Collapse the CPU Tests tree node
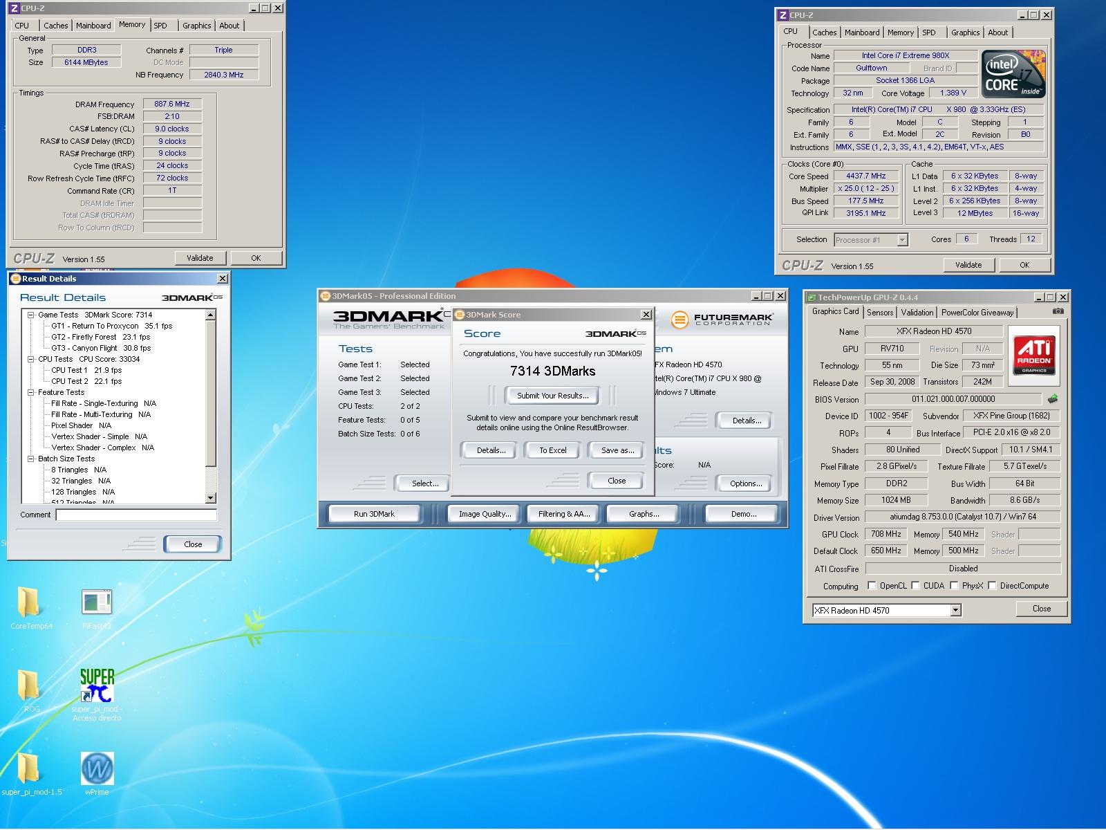This screenshot has height=830, width=1106. click(31, 359)
